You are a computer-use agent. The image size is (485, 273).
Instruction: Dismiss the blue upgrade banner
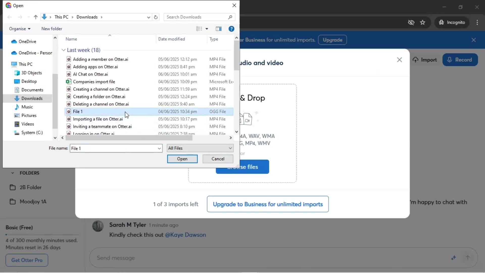[473, 40]
